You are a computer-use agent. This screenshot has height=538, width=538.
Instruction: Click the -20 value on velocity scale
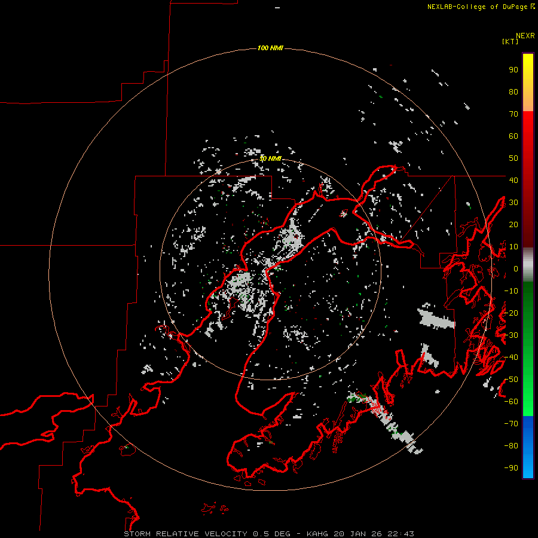511,313
